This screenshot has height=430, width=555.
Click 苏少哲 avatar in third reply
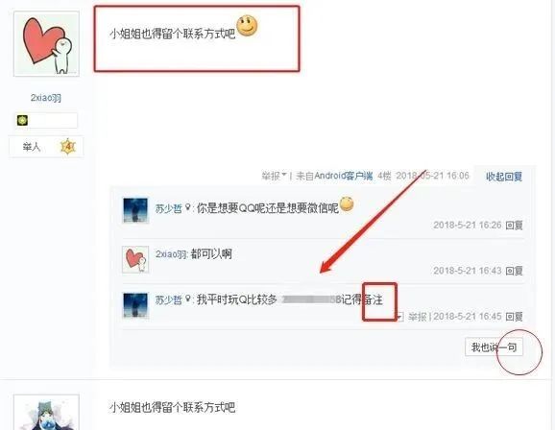pyautogui.click(x=135, y=305)
